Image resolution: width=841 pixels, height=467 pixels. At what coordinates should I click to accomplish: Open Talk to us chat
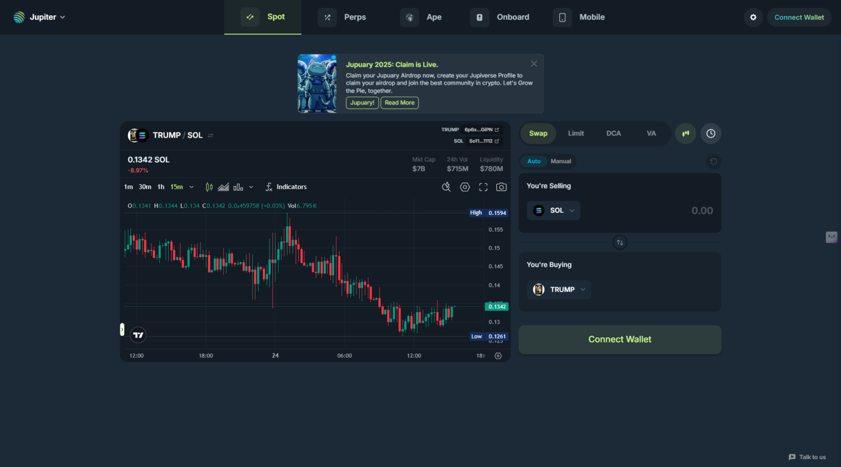807,457
